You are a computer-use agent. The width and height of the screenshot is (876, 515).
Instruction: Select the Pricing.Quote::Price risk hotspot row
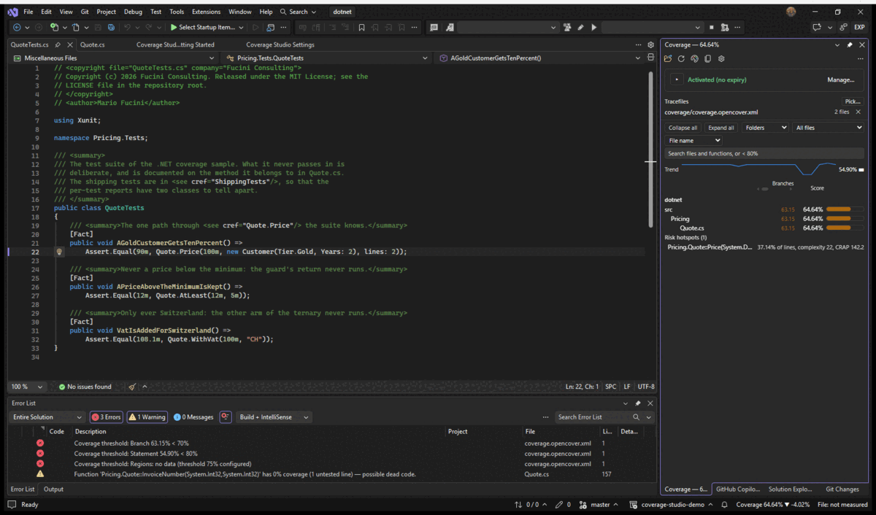(x=764, y=247)
